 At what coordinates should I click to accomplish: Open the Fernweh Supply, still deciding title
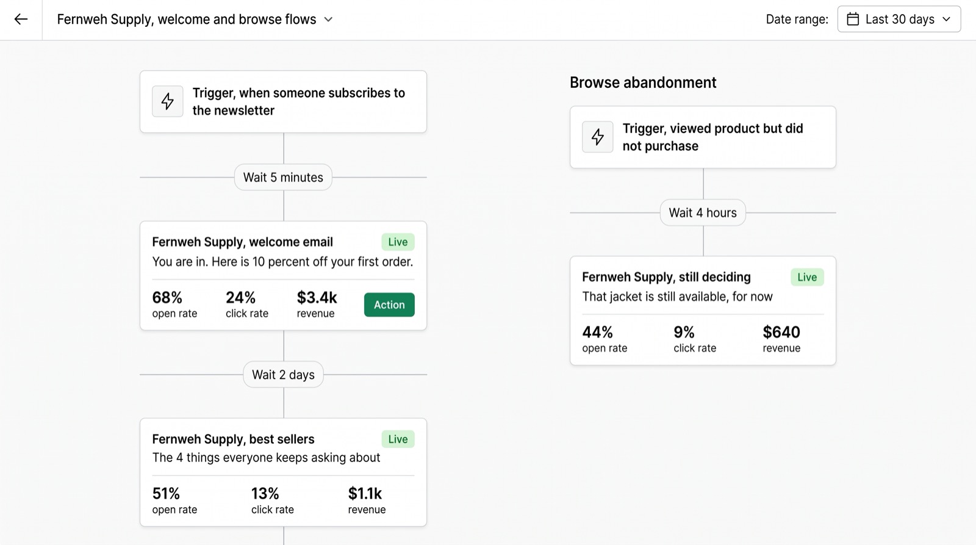666,277
